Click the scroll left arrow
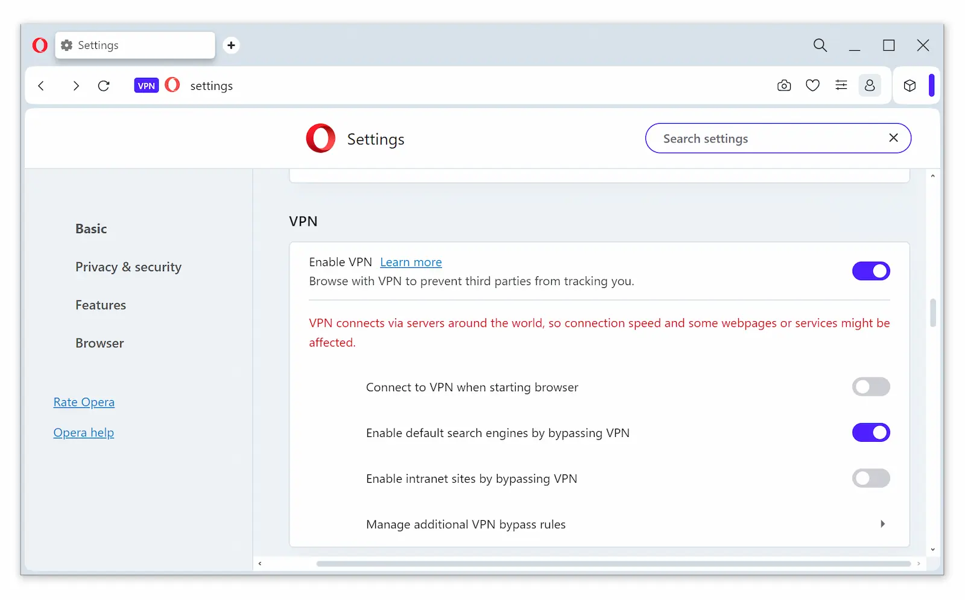This screenshot has height=600, width=965. pyautogui.click(x=260, y=564)
